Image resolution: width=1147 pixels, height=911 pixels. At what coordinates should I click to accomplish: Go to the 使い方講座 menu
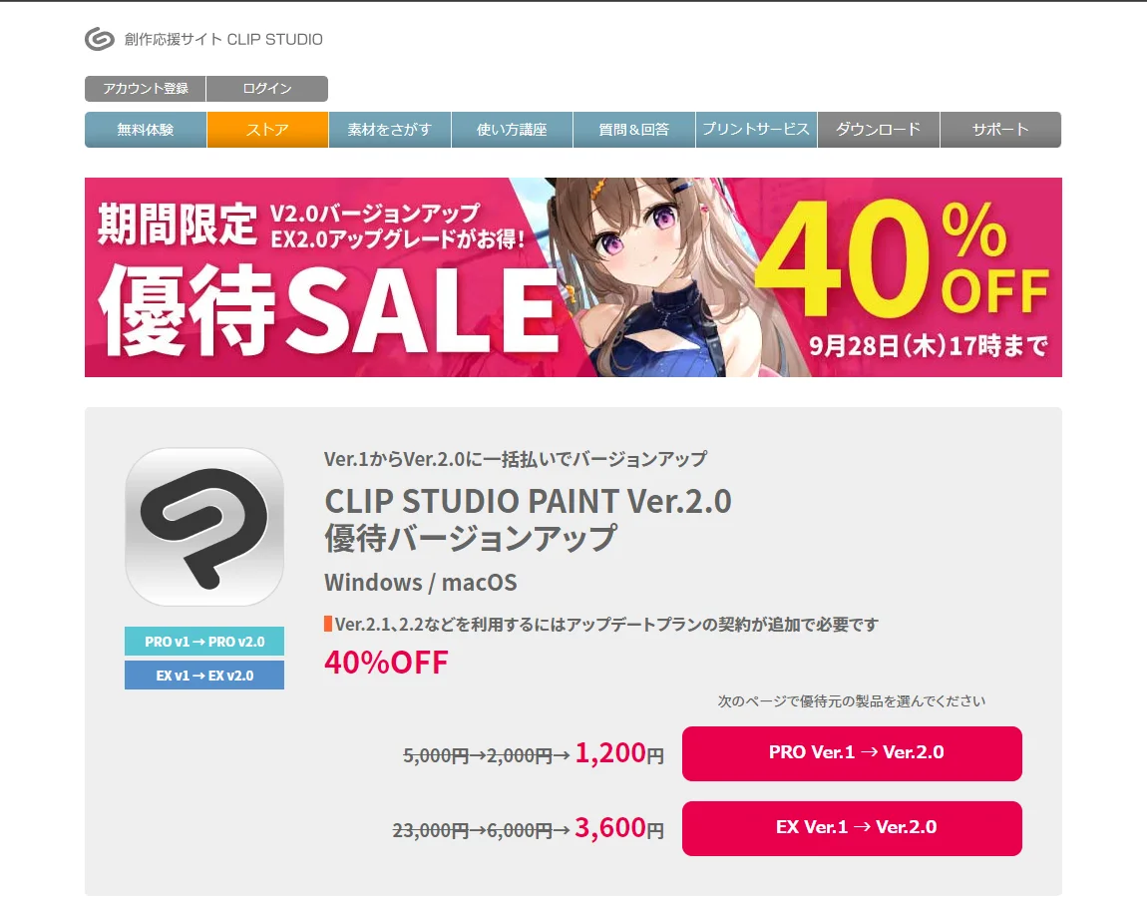click(512, 130)
